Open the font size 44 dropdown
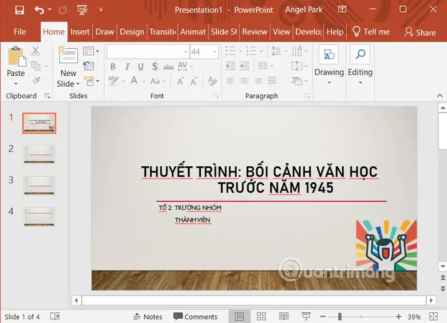 coord(214,52)
